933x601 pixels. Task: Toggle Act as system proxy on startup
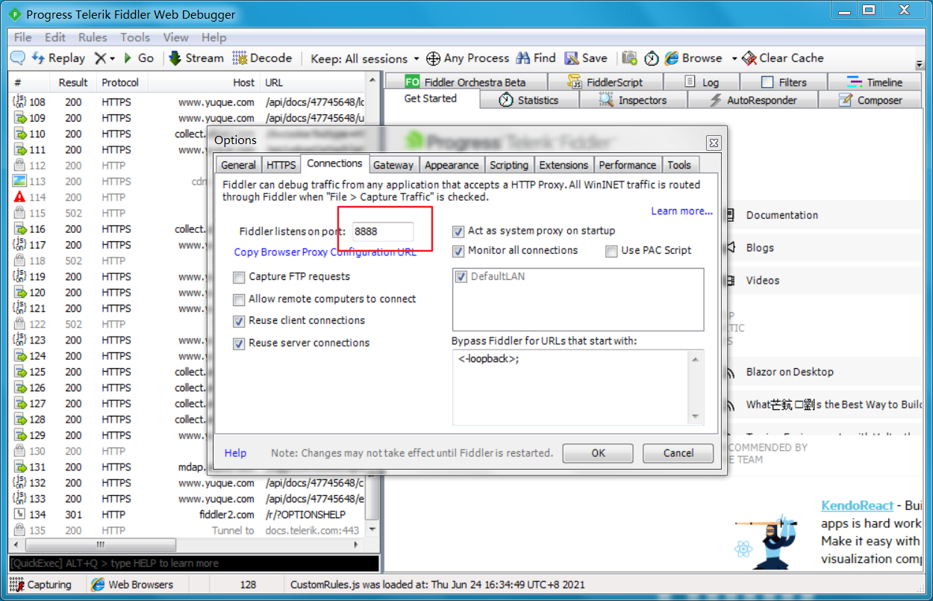click(458, 231)
